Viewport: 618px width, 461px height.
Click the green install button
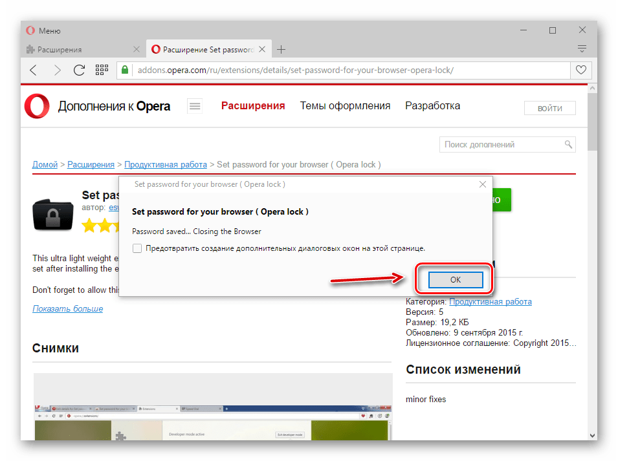(x=502, y=200)
